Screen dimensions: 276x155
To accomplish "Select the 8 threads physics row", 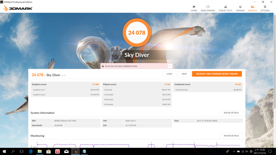I will [137, 89].
